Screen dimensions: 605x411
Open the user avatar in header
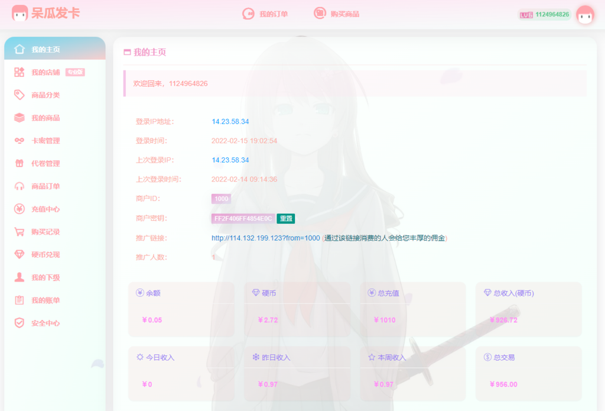(x=585, y=15)
